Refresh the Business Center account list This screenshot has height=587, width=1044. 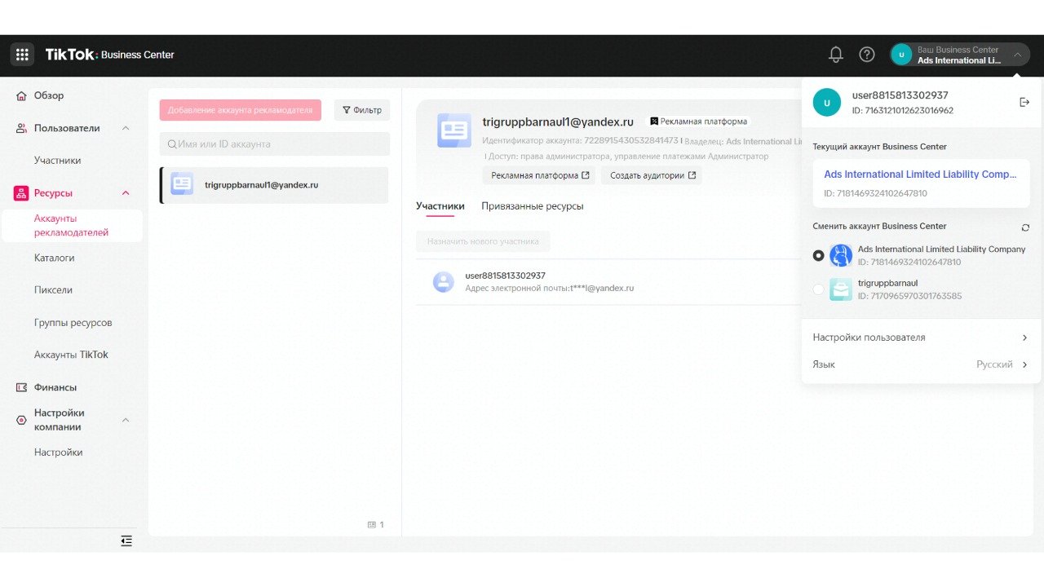coord(1025,227)
